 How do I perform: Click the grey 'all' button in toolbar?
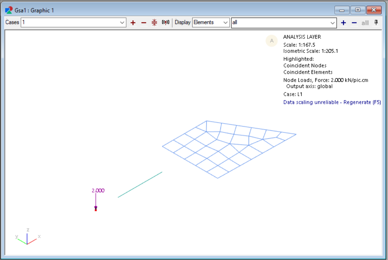pos(365,23)
